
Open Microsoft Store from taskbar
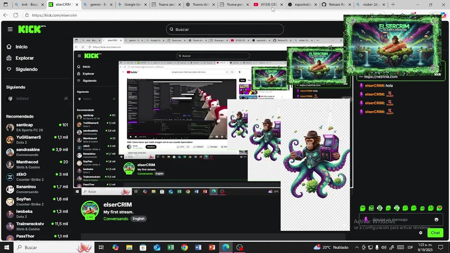[143, 247]
